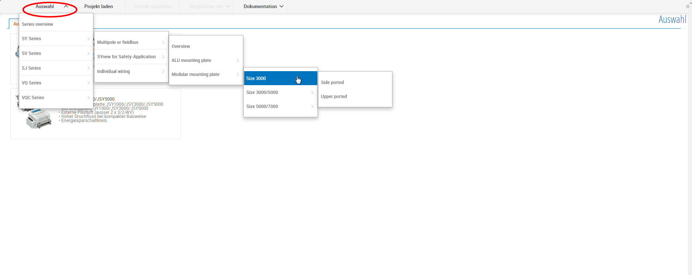Click JSY valve manifold product image
Image resolution: width=692 pixels, height=275 pixels.
point(39,118)
